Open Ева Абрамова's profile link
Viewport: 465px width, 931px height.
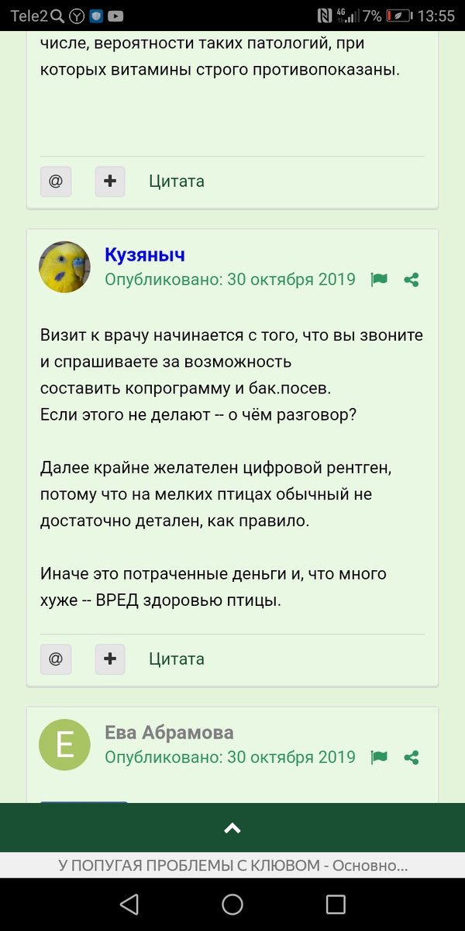point(169,732)
